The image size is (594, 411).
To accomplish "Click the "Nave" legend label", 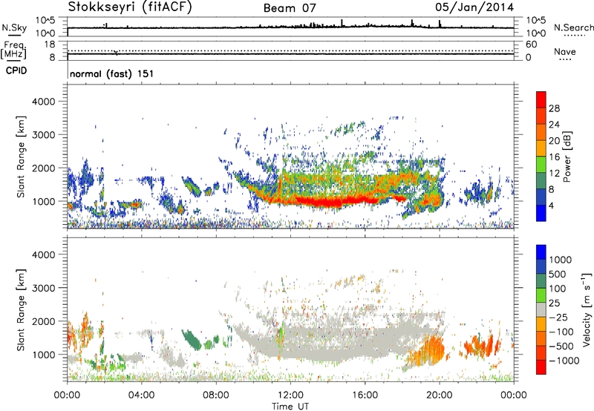I will coord(564,52).
